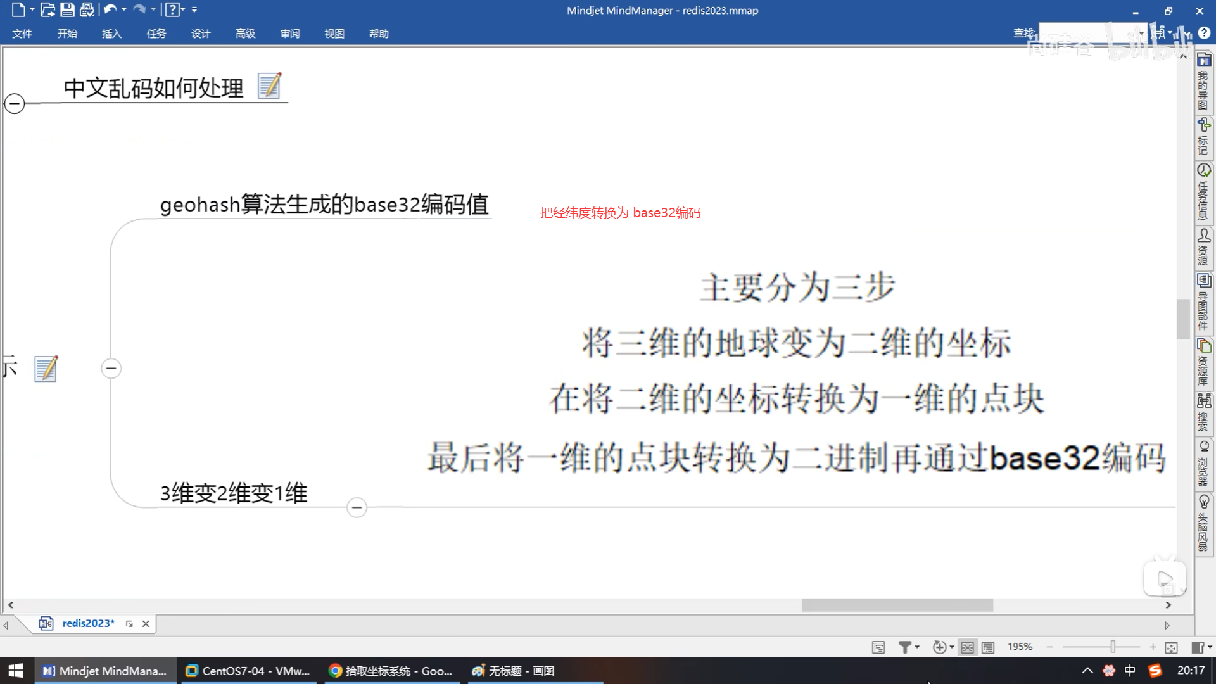Click the fit map to window icon
1216x684 pixels.
1171,647
